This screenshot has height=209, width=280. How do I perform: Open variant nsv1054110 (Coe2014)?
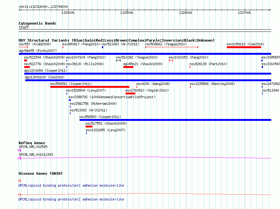click(x=245, y=44)
